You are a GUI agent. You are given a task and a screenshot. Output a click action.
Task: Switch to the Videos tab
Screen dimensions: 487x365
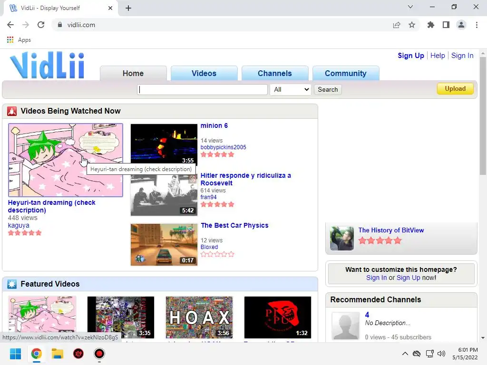tap(204, 73)
